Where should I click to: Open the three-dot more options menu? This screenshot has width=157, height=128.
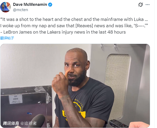click(x=147, y=4)
